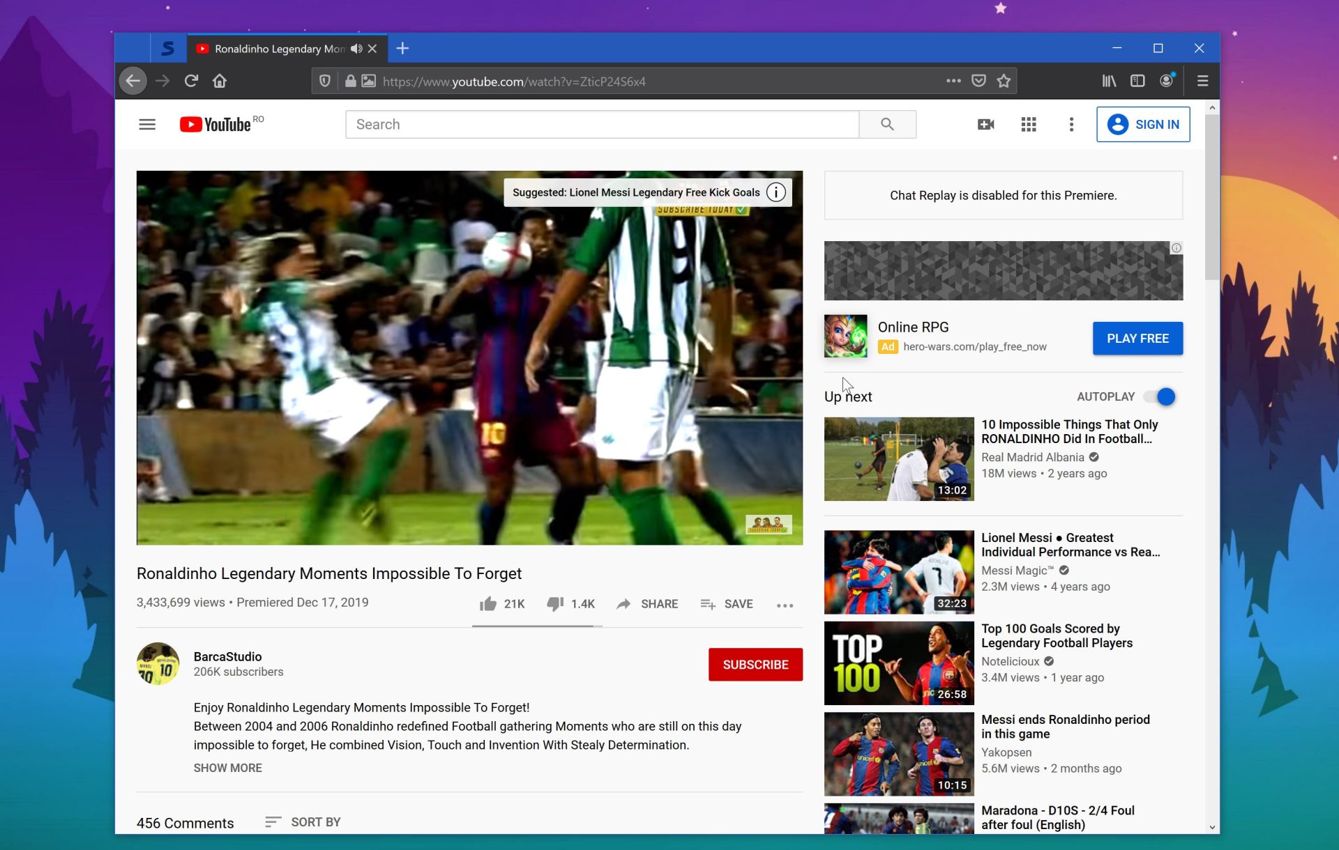Open Firefox account icon

[1167, 81]
